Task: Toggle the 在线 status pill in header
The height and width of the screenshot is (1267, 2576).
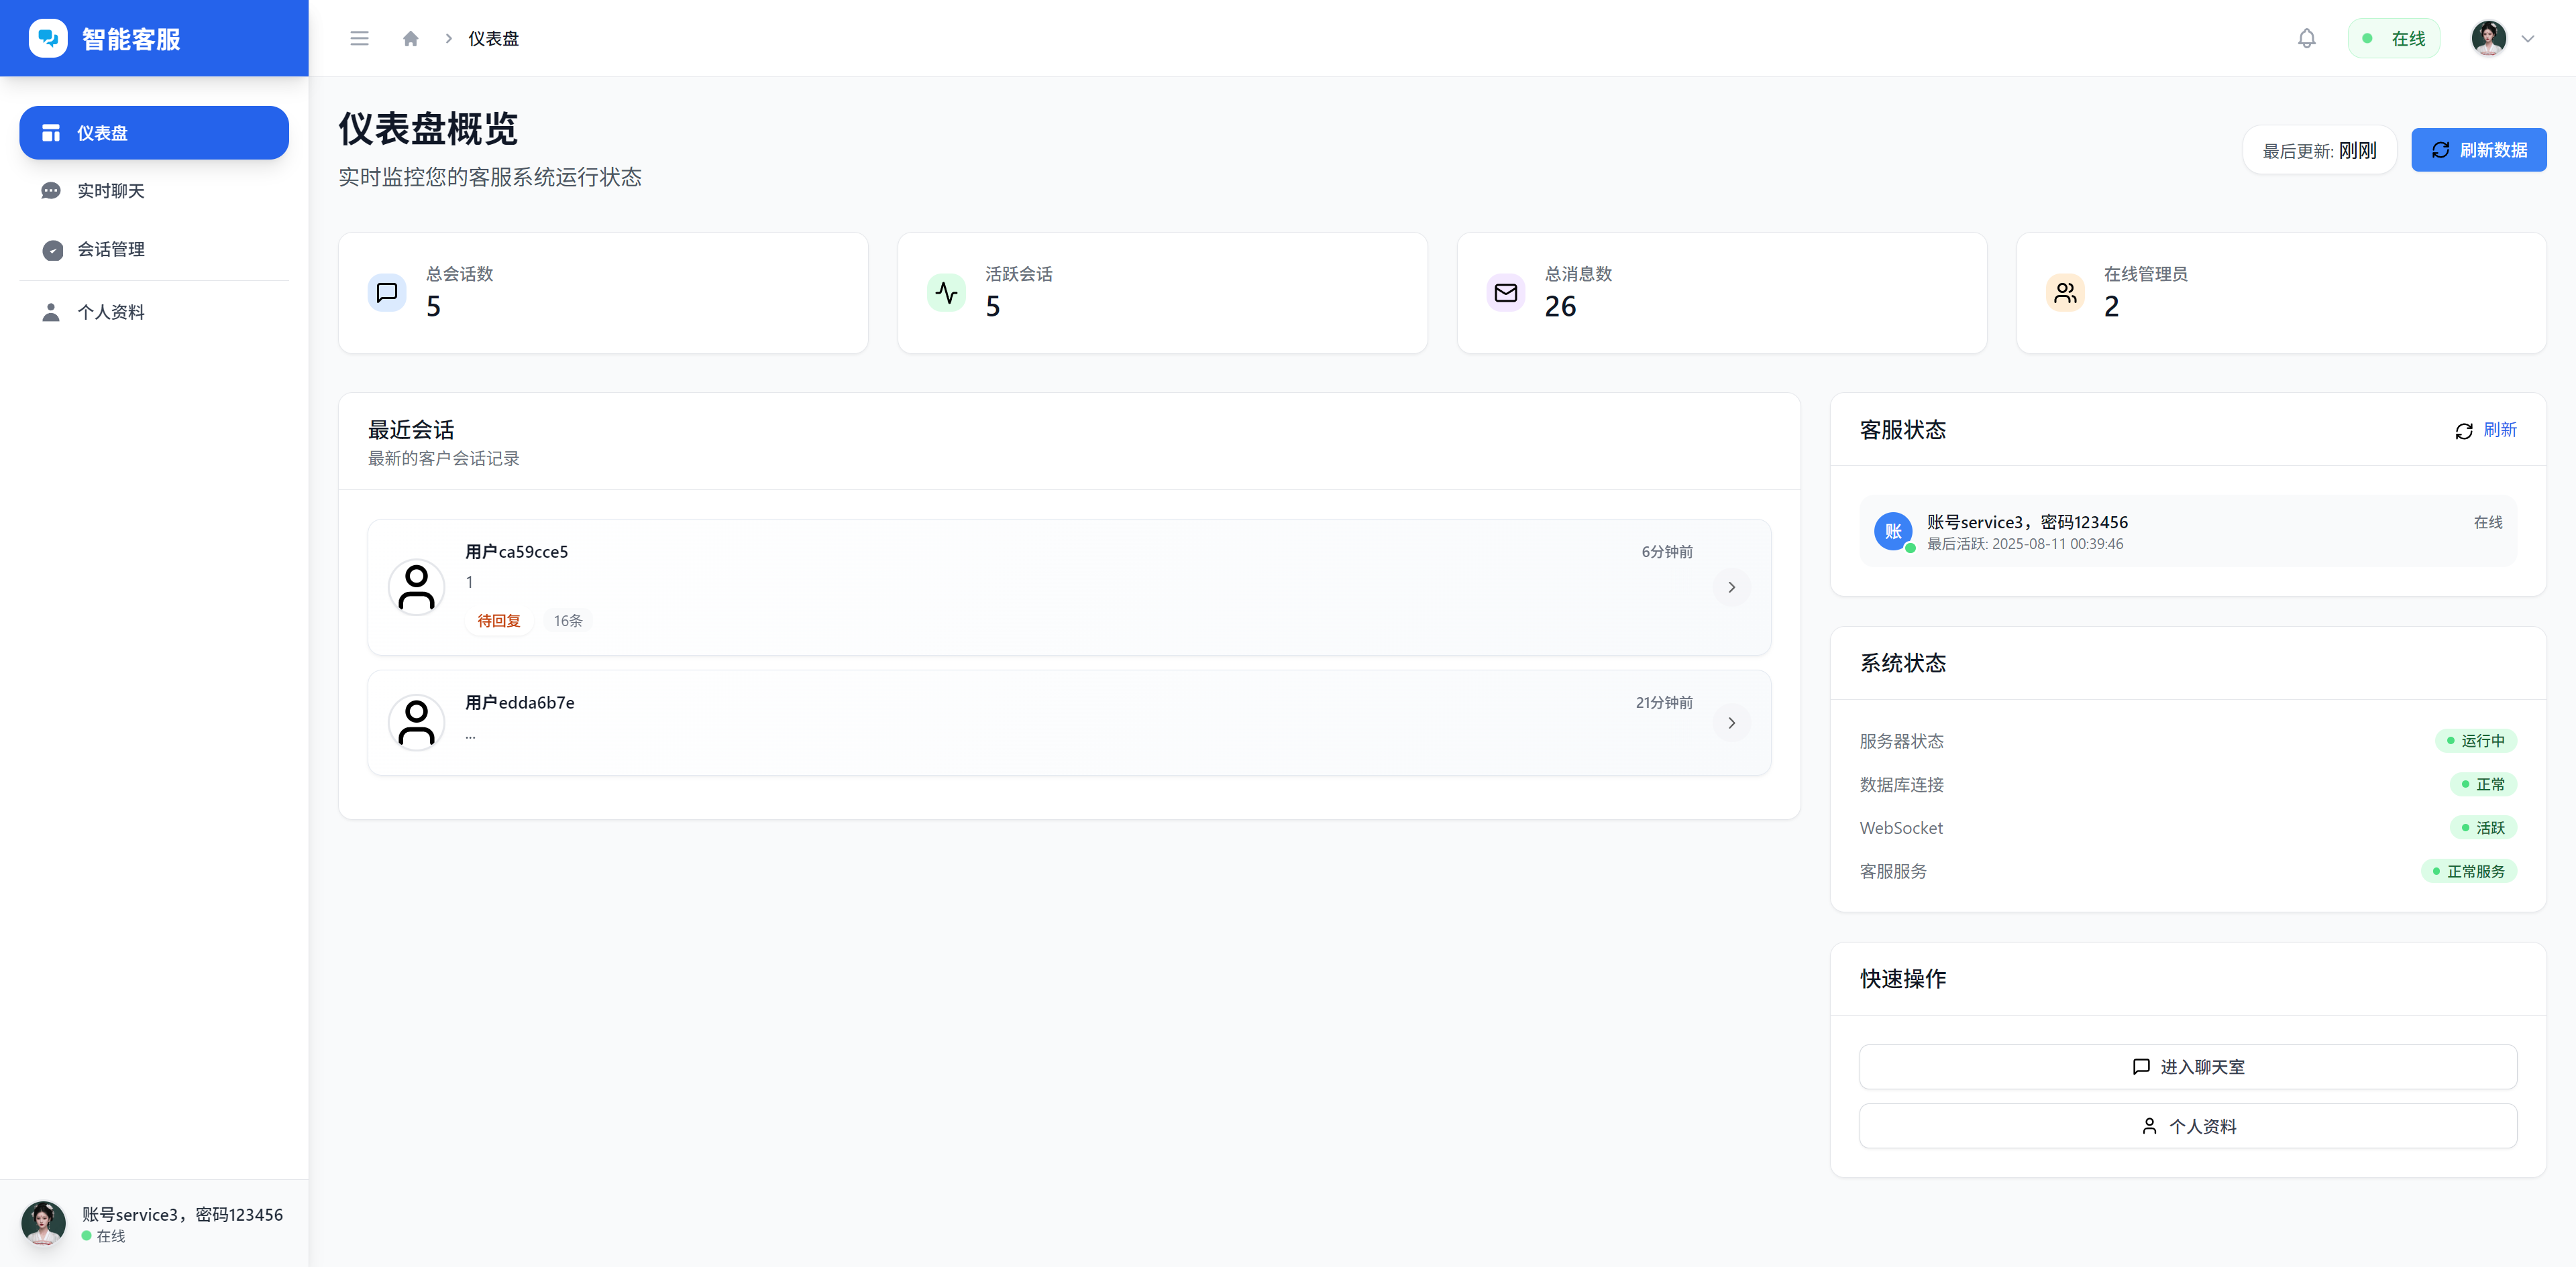Action: click(x=2394, y=38)
